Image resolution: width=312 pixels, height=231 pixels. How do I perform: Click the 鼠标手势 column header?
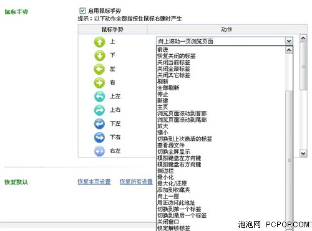point(112,29)
